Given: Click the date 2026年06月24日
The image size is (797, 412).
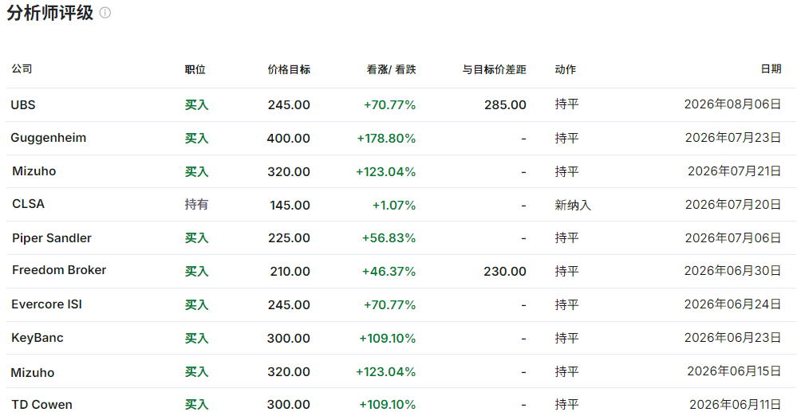Looking at the screenshot, I should (732, 304).
